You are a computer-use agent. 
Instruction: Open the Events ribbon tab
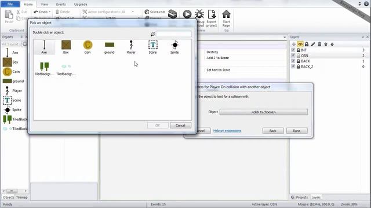tap(61, 4)
